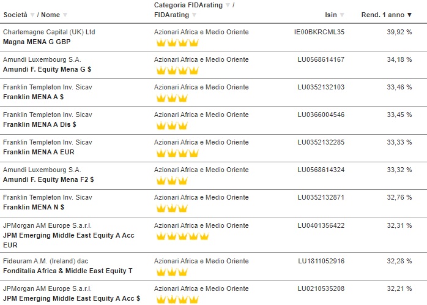Select ISIN LU0352132871
The width and height of the screenshot is (427, 305).
(x=321, y=197)
